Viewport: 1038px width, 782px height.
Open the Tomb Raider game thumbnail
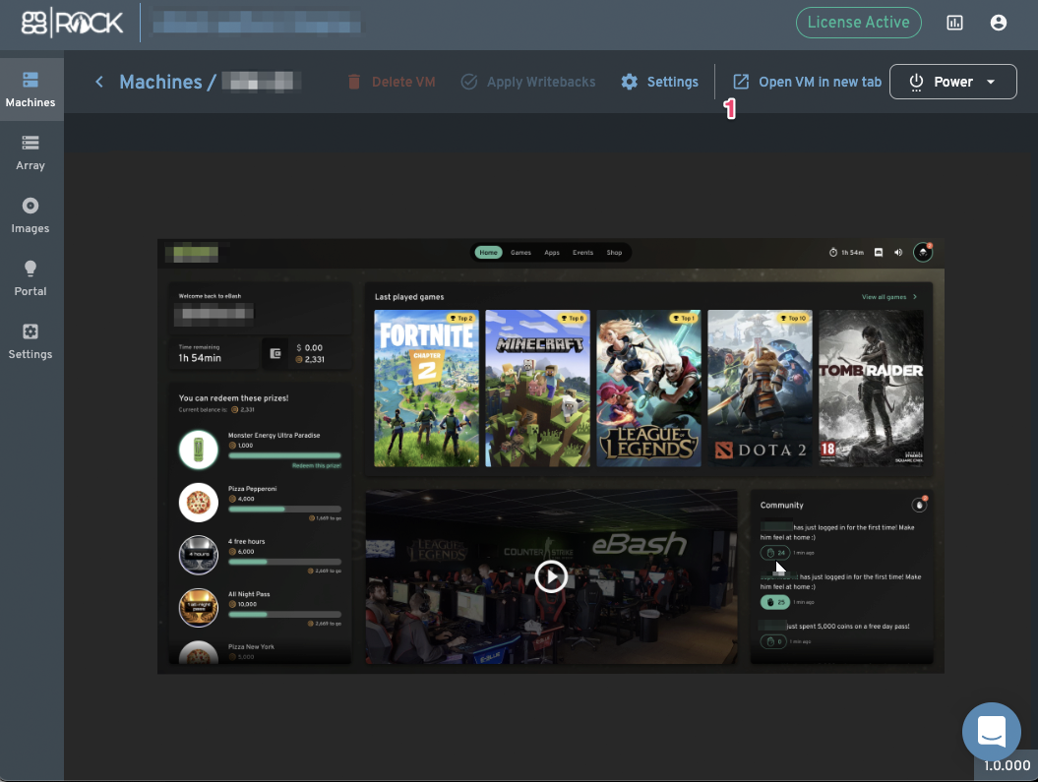[871, 389]
